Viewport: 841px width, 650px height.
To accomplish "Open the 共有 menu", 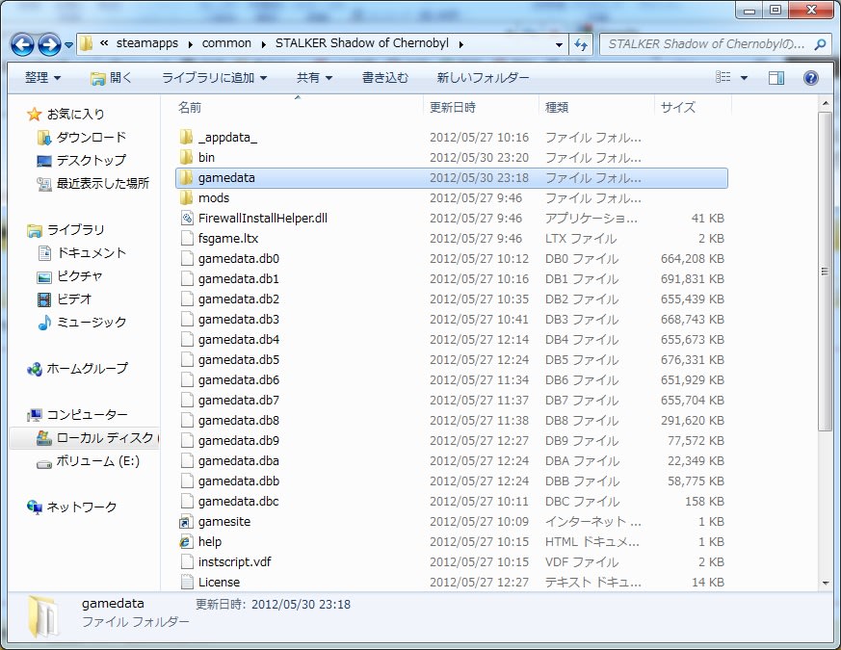I will click(315, 78).
